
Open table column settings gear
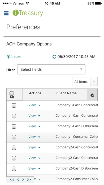[92, 95]
